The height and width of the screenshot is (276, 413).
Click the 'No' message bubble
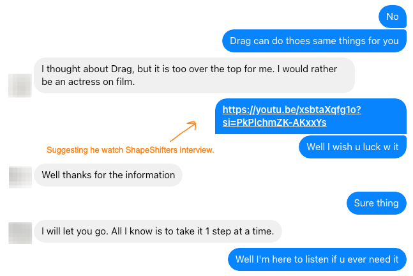393,17
